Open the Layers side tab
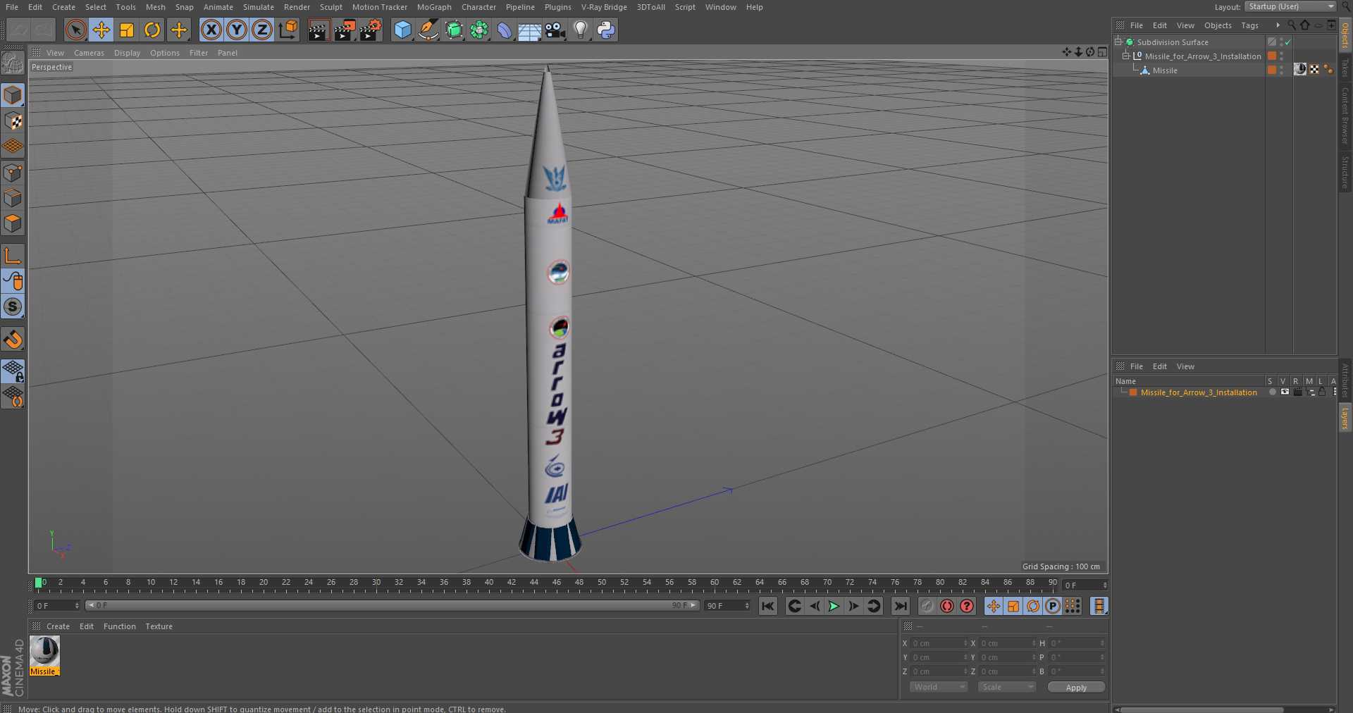 1345,418
